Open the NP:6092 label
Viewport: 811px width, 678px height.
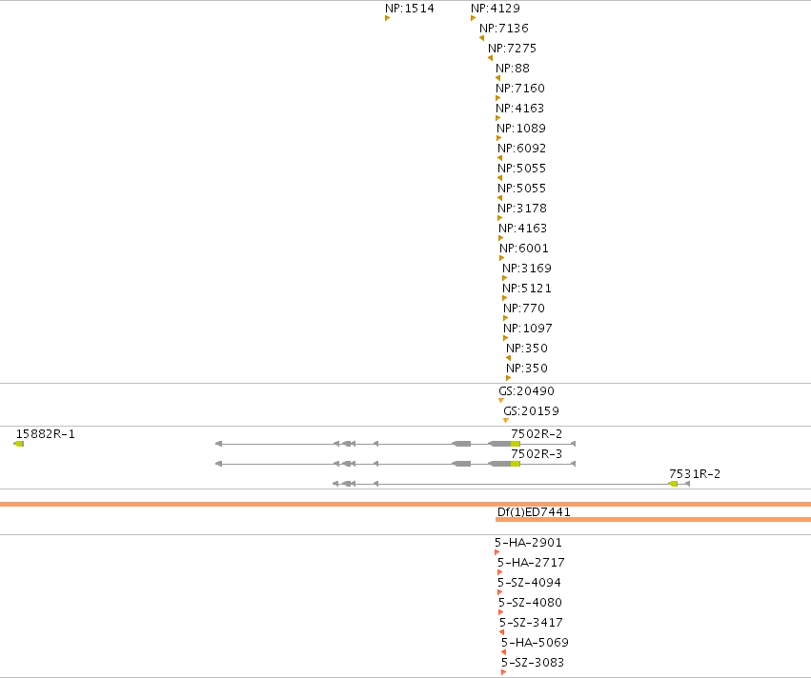pos(522,149)
